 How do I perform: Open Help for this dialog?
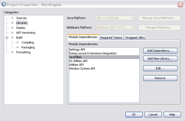coord(172,115)
